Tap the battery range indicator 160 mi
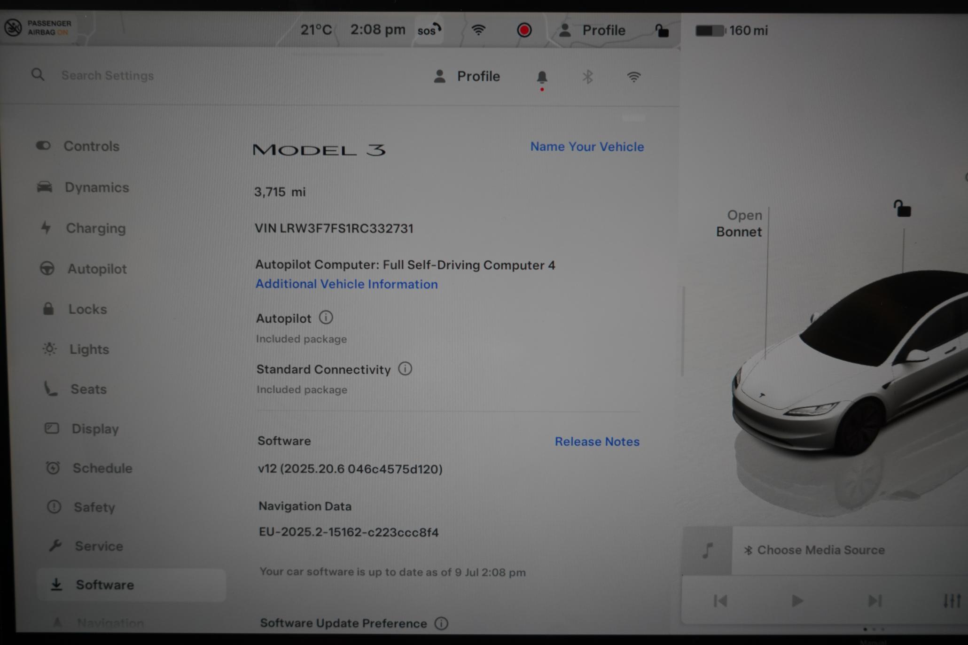Screen dimensions: 968x645 pos(731,31)
